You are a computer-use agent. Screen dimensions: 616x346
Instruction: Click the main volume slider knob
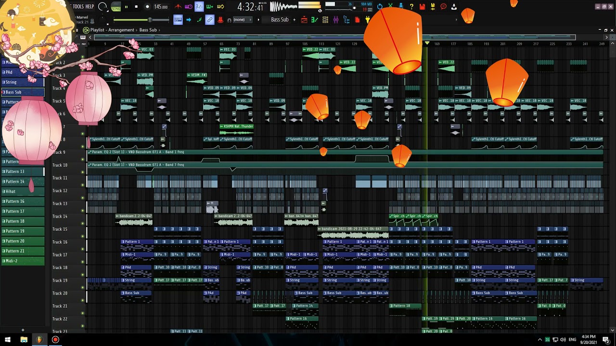pos(150,20)
